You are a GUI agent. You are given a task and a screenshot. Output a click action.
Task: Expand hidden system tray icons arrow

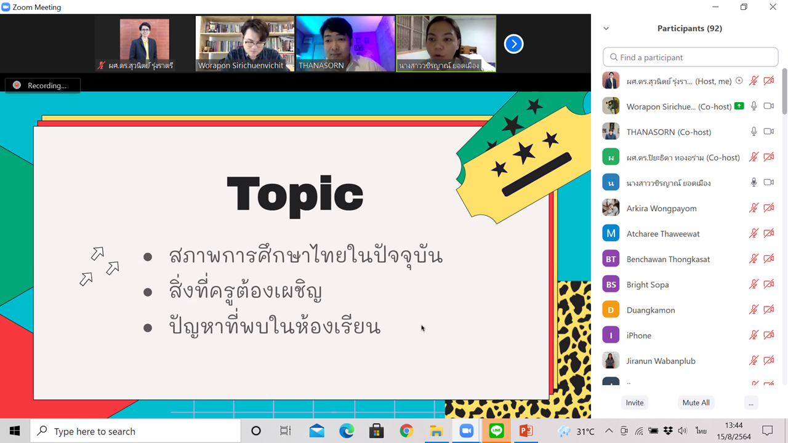(609, 431)
